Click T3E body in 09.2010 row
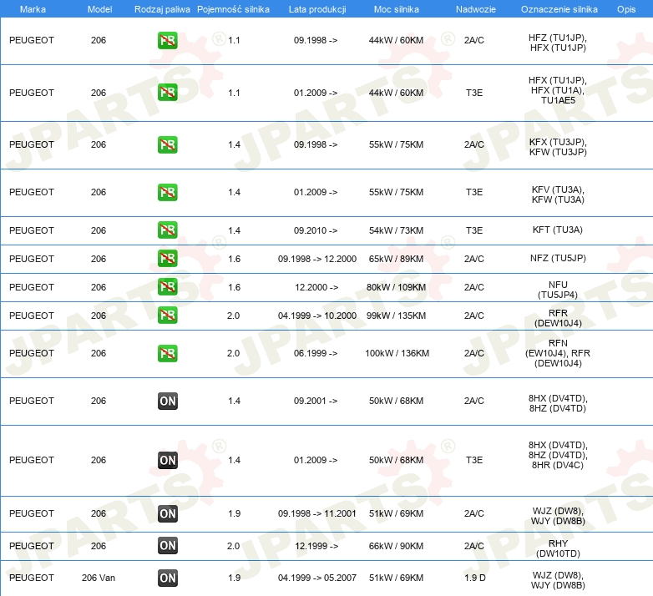 coord(474,230)
